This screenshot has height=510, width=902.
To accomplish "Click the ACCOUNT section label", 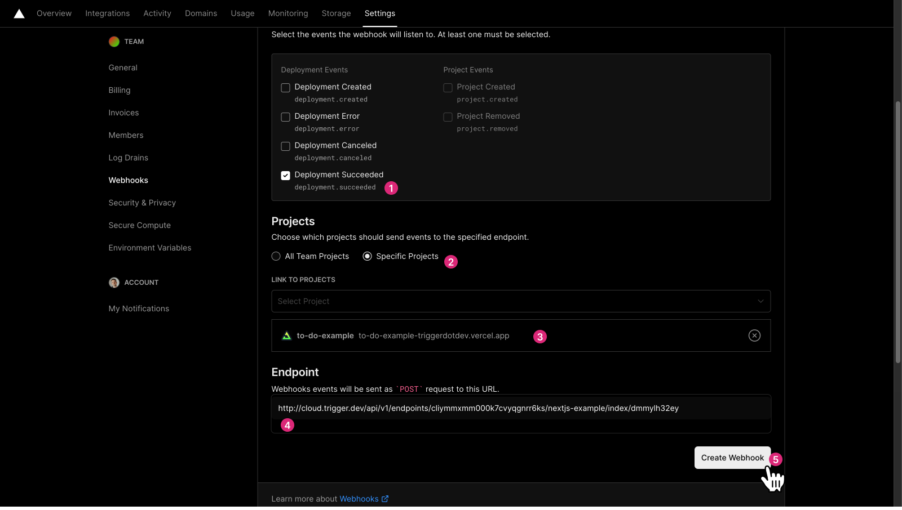I will click(142, 283).
